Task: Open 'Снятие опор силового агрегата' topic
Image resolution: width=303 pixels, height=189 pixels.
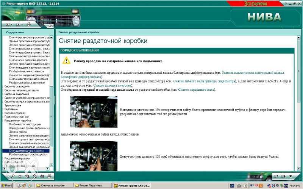Action: (28, 60)
